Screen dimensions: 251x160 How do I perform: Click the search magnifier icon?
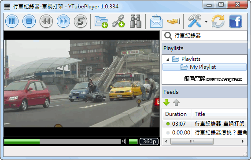tap(168, 36)
